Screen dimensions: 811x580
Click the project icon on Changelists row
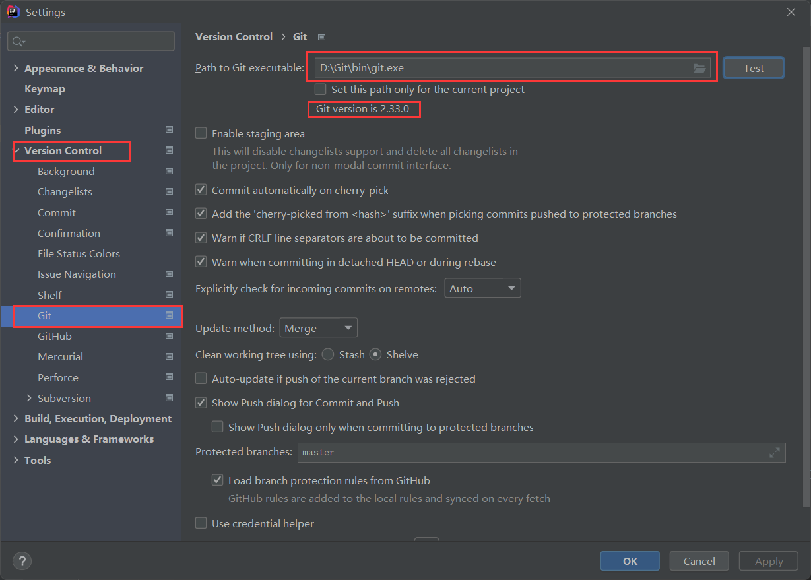pos(169,191)
